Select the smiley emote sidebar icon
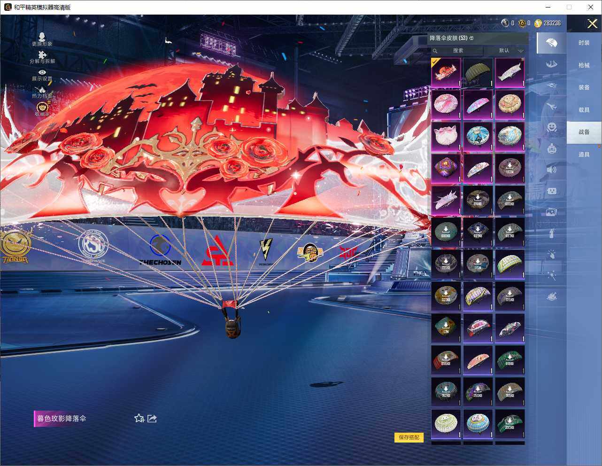 pos(552,127)
